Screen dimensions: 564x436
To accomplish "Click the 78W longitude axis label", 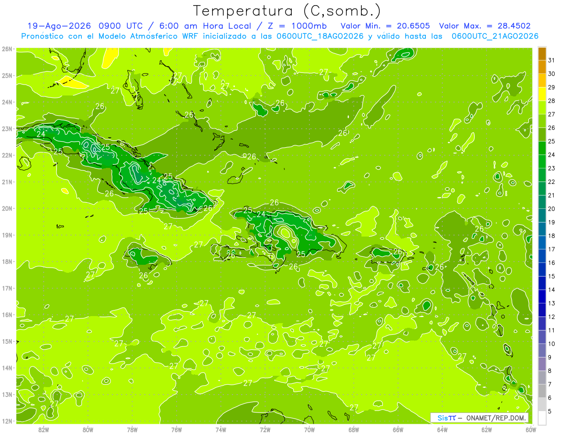I will click(x=132, y=429).
